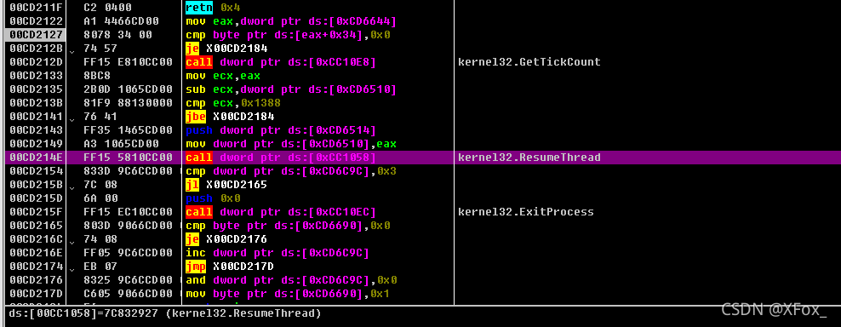The height and width of the screenshot is (327, 841).
Task: Click call dword ptr ds:[0xCC1058]
Action: point(281,158)
